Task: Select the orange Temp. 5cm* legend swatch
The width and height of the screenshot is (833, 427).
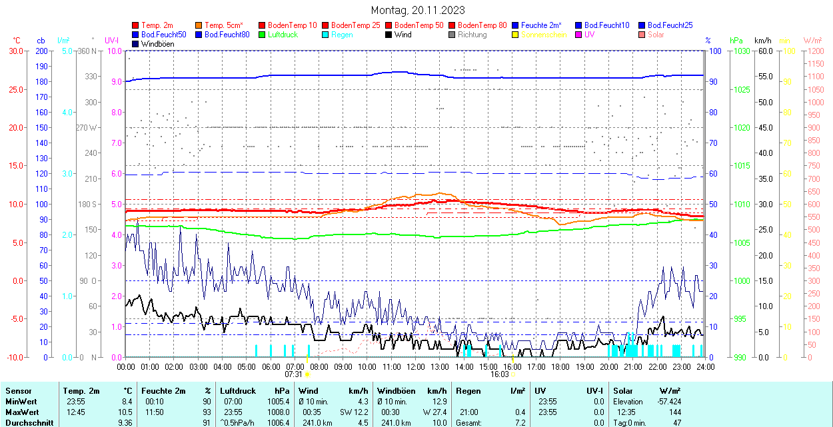Action: point(199,25)
